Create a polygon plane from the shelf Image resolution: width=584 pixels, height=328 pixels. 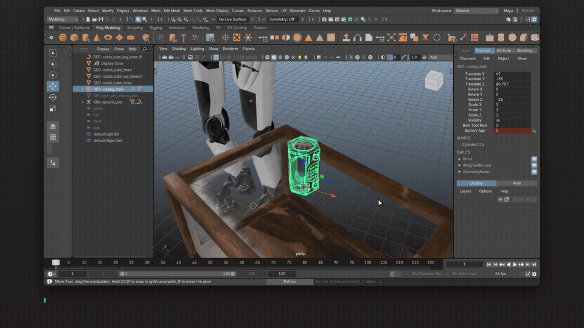119,38
